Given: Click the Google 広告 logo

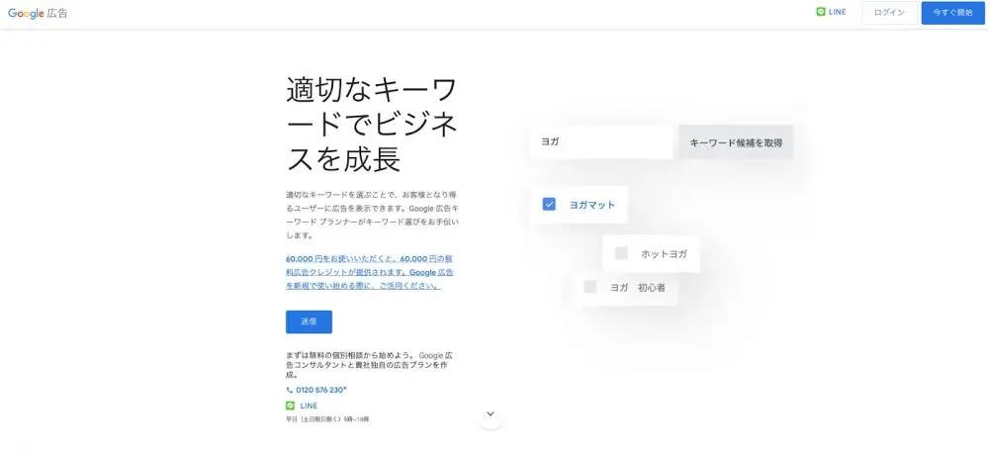Looking at the screenshot, I should coord(38,13).
